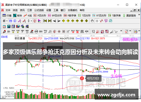This screenshot has height=102, width=141.
Task: Open the 交易委托 menu
Action: (x=72, y=10)
